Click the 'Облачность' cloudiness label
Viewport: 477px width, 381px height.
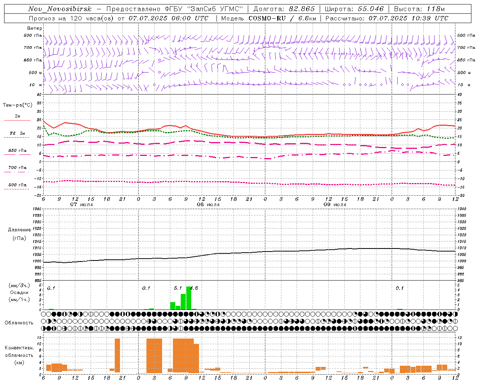tap(19, 323)
